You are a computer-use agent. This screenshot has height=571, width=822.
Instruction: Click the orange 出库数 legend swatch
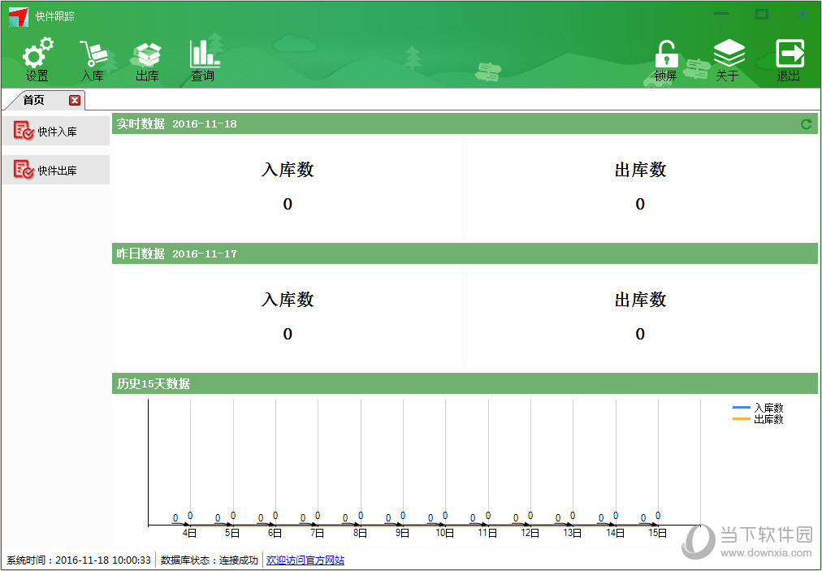[x=741, y=419]
